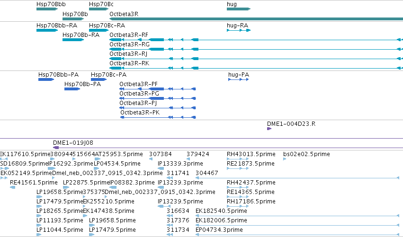403x237 pixels.
Task: Open the Octbeta3R-PF CDS label
Action: point(139,84)
